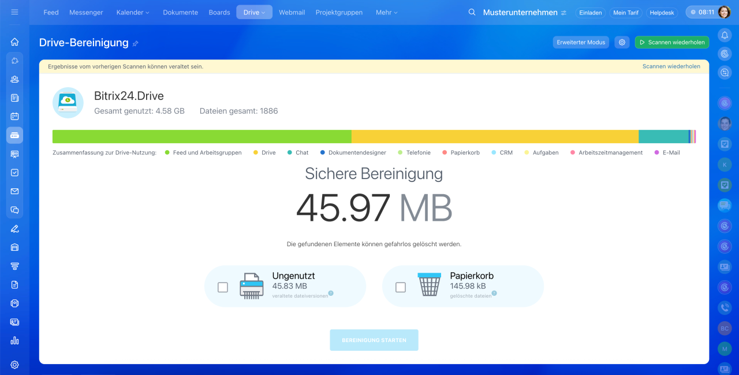Viewport: 739px width, 375px height.
Task: Click the yellow Drive segment of usage bar
Action: [x=494, y=136]
